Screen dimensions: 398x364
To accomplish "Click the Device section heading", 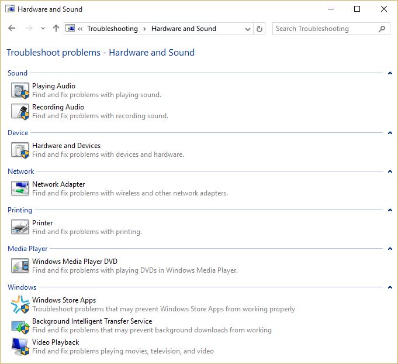I will click(x=18, y=133).
